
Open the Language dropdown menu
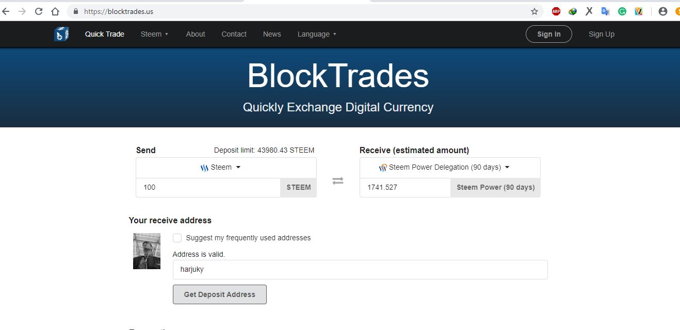coord(317,34)
